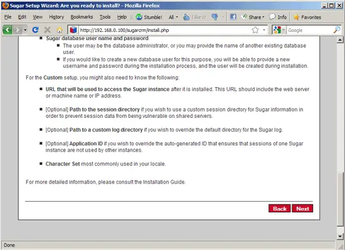345x250 pixels.
Task: Go back with the green Back arrow
Action: click(x=8, y=29)
